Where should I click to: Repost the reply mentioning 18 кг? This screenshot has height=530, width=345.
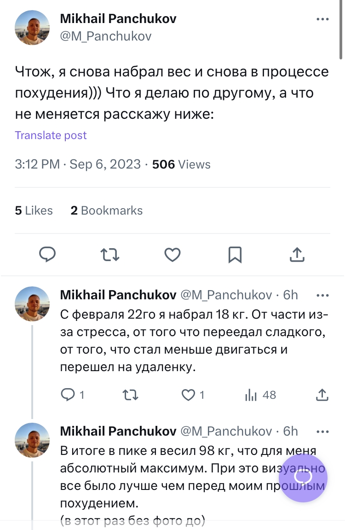[131, 395]
